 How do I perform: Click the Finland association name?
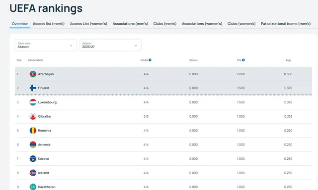pyautogui.click(x=43, y=88)
